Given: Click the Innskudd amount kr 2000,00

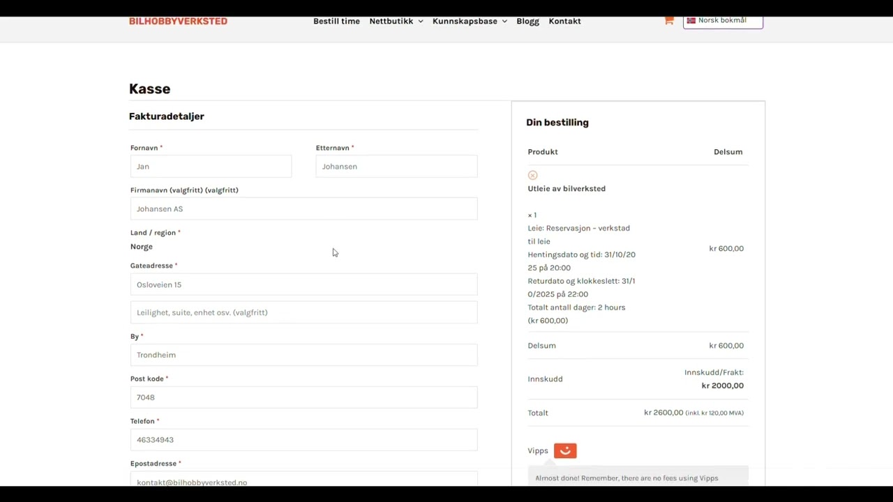Looking at the screenshot, I should click(x=722, y=386).
